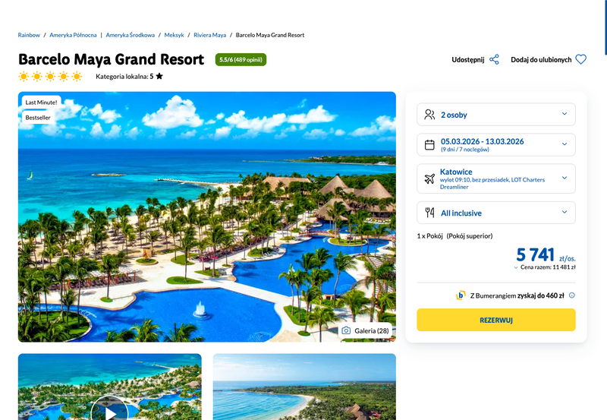Click the camera icon in Galeria button
The height and width of the screenshot is (420, 607).
pyautogui.click(x=346, y=330)
